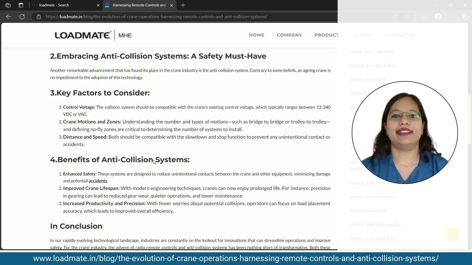Image resolution: width=472 pixels, height=265 pixels.
Task: Close the loadmate - Search tab
Action: [x=98, y=5]
